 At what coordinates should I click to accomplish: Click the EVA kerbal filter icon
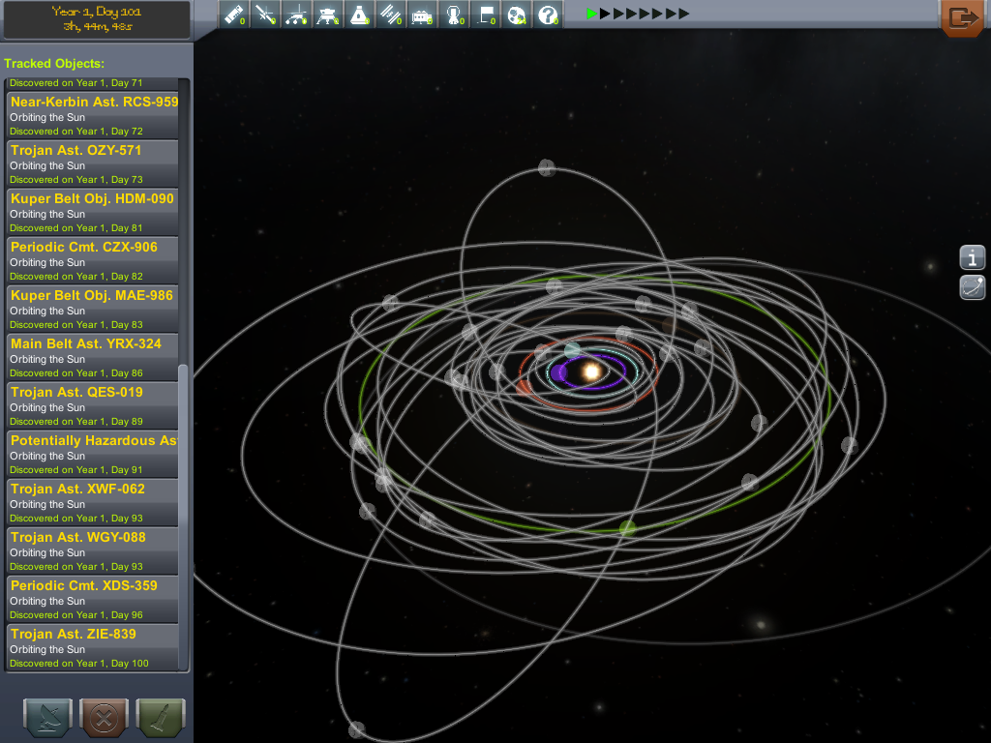453,15
